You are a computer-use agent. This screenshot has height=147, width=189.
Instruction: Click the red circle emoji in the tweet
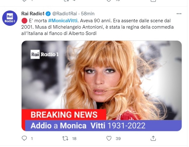[x=24, y=21]
